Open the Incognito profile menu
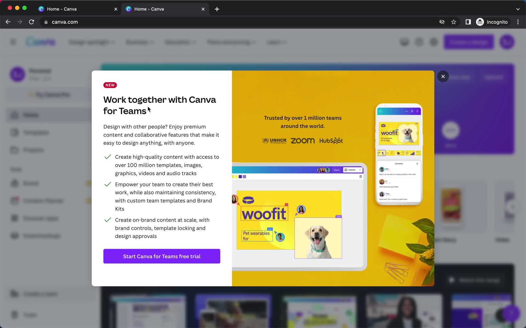526x328 pixels. coord(492,22)
